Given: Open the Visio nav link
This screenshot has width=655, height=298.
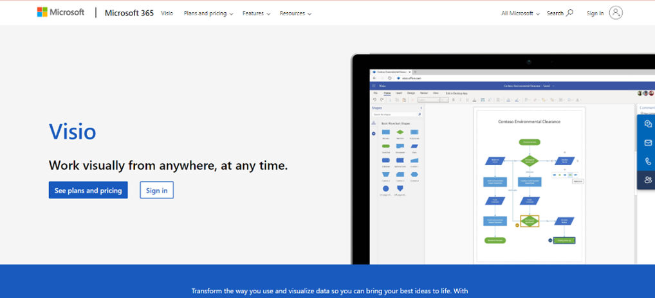Looking at the screenshot, I should pyautogui.click(x=167, y=13).
